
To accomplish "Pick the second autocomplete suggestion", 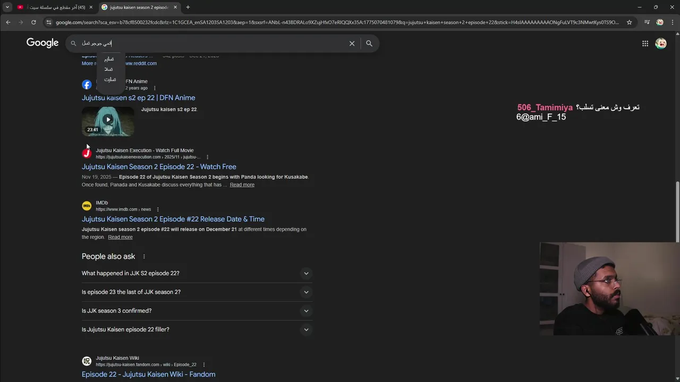I will (x=109, y=69).
